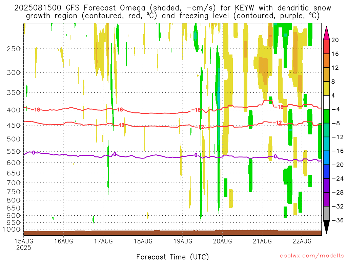Viewport: 347px width, 260px height.
Task: Pick the violet swatch between -24 and -28
Action: [326, 186]
